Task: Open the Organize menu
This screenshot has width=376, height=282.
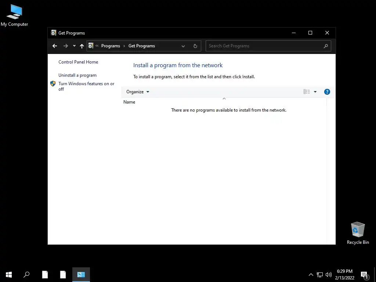Action: [138, 92]
